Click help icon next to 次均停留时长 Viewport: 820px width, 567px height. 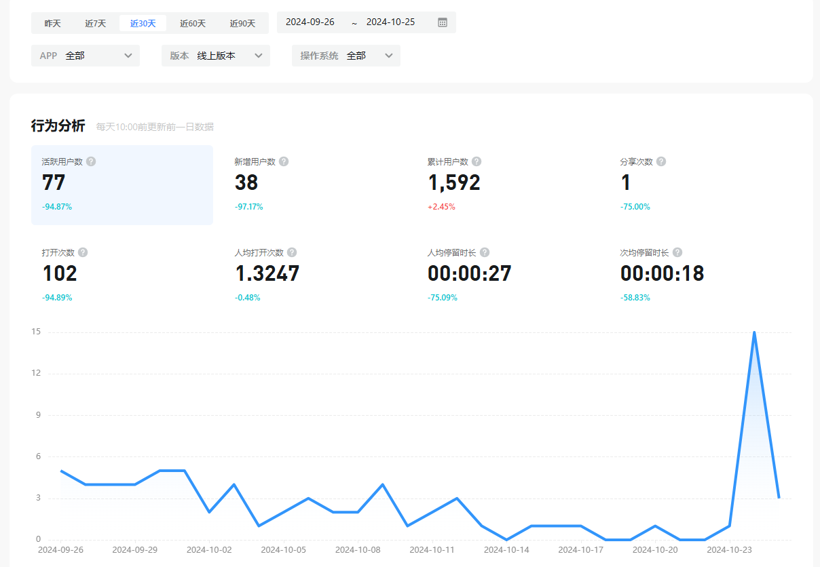click(x=677, y=252)
